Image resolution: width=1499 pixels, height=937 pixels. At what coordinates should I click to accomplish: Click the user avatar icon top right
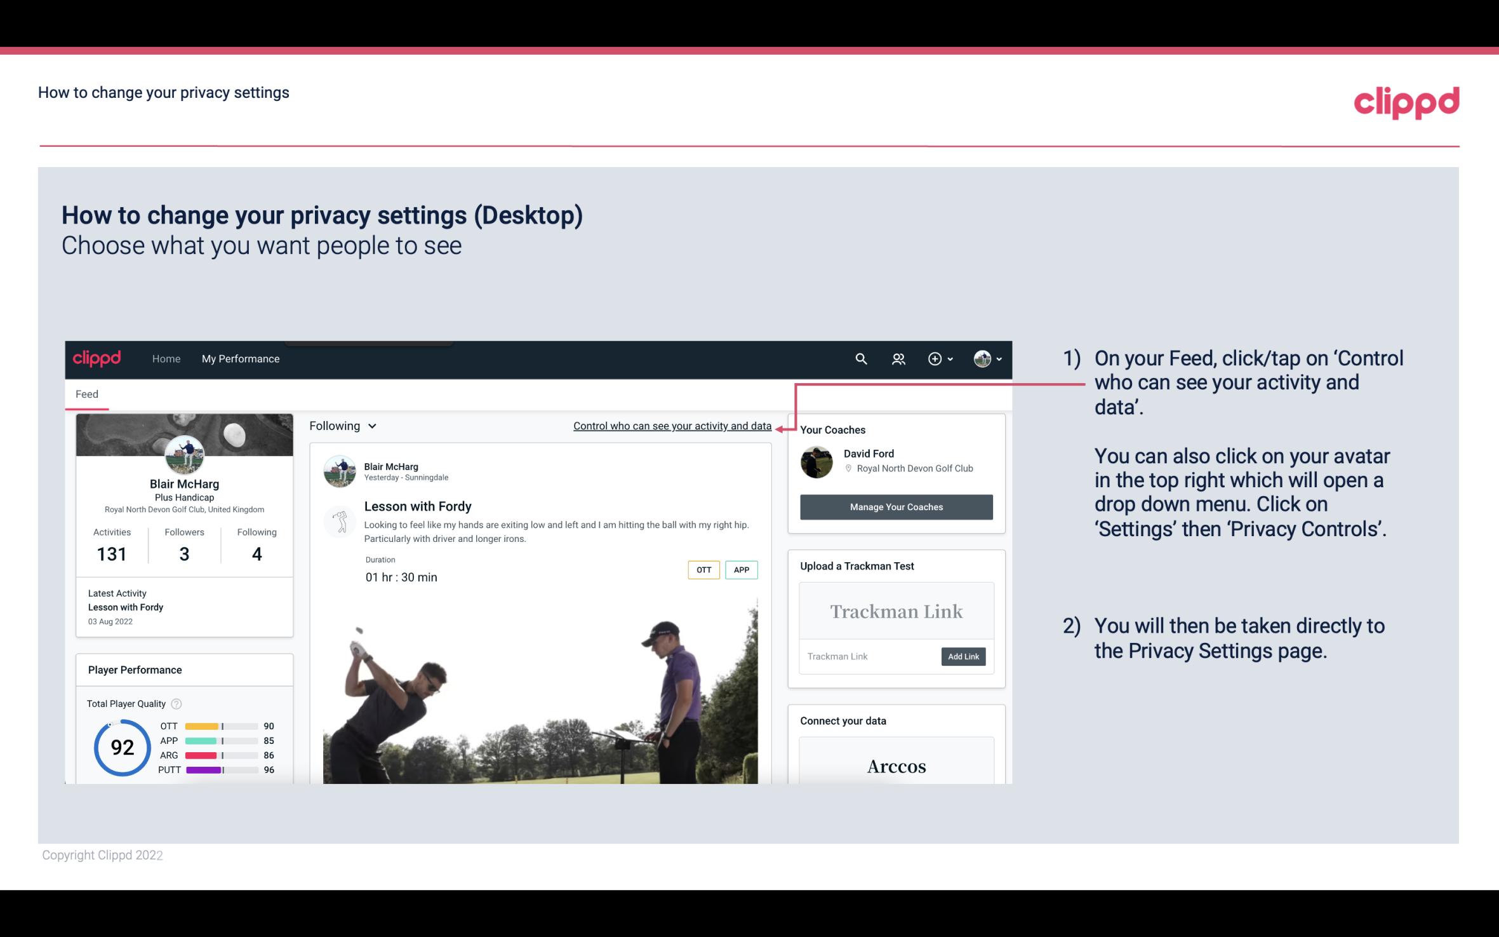982,358
